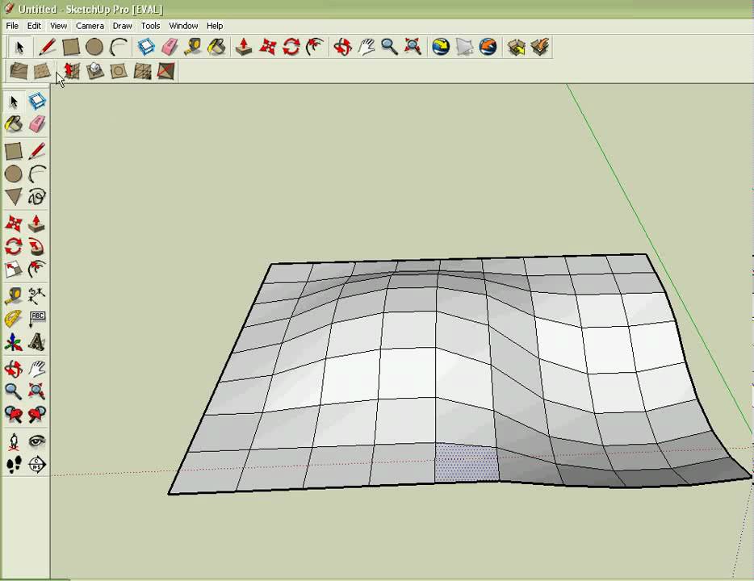Open the View menu
This screenshot has width=754, height=581.
pyautogui.click(x=58, y=26)
